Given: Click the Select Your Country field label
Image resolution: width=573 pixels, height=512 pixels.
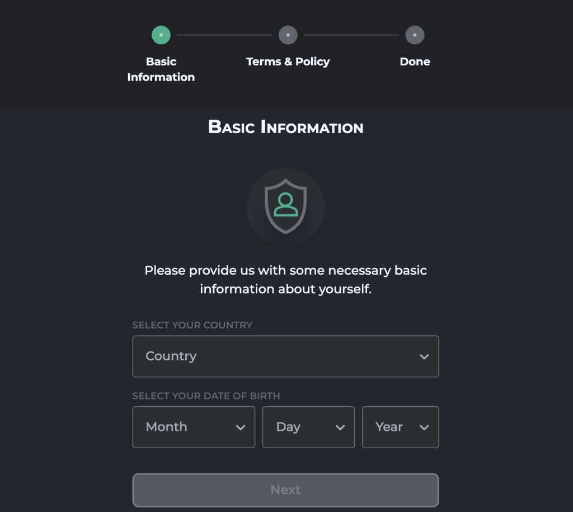Looking at the screenshot, I should (192, 325).
